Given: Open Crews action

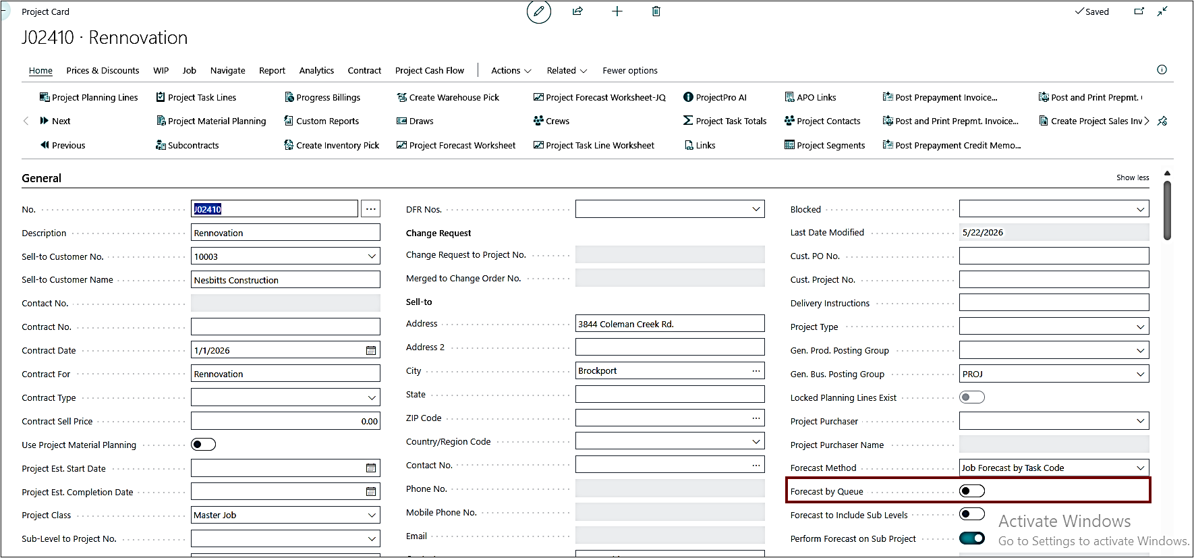Looking at the screenshot, I should 551,121.
